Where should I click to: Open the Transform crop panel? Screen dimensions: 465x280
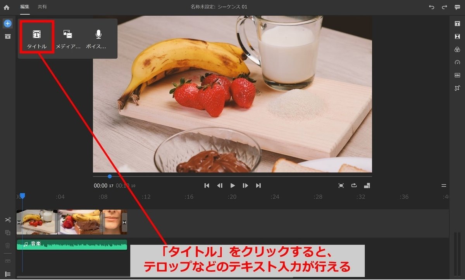(x=457, y=88)
